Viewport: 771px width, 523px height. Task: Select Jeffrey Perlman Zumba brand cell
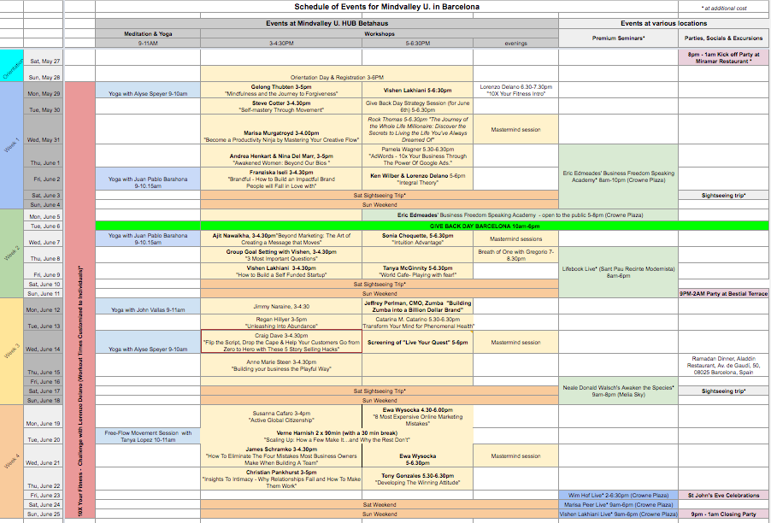tap(417, 306)
